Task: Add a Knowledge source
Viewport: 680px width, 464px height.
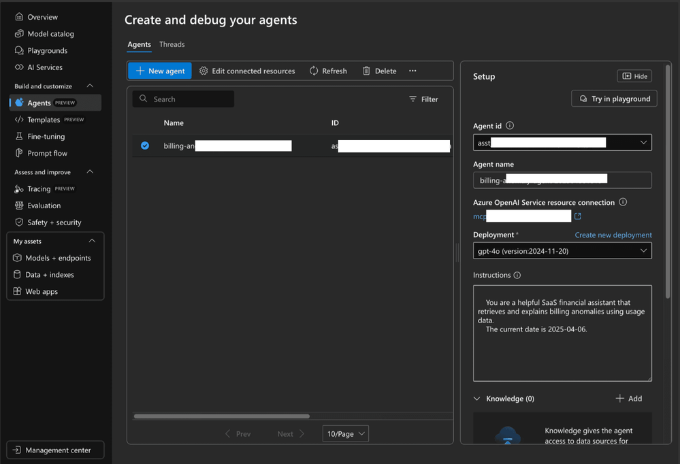Action: [x=629, y=399]
